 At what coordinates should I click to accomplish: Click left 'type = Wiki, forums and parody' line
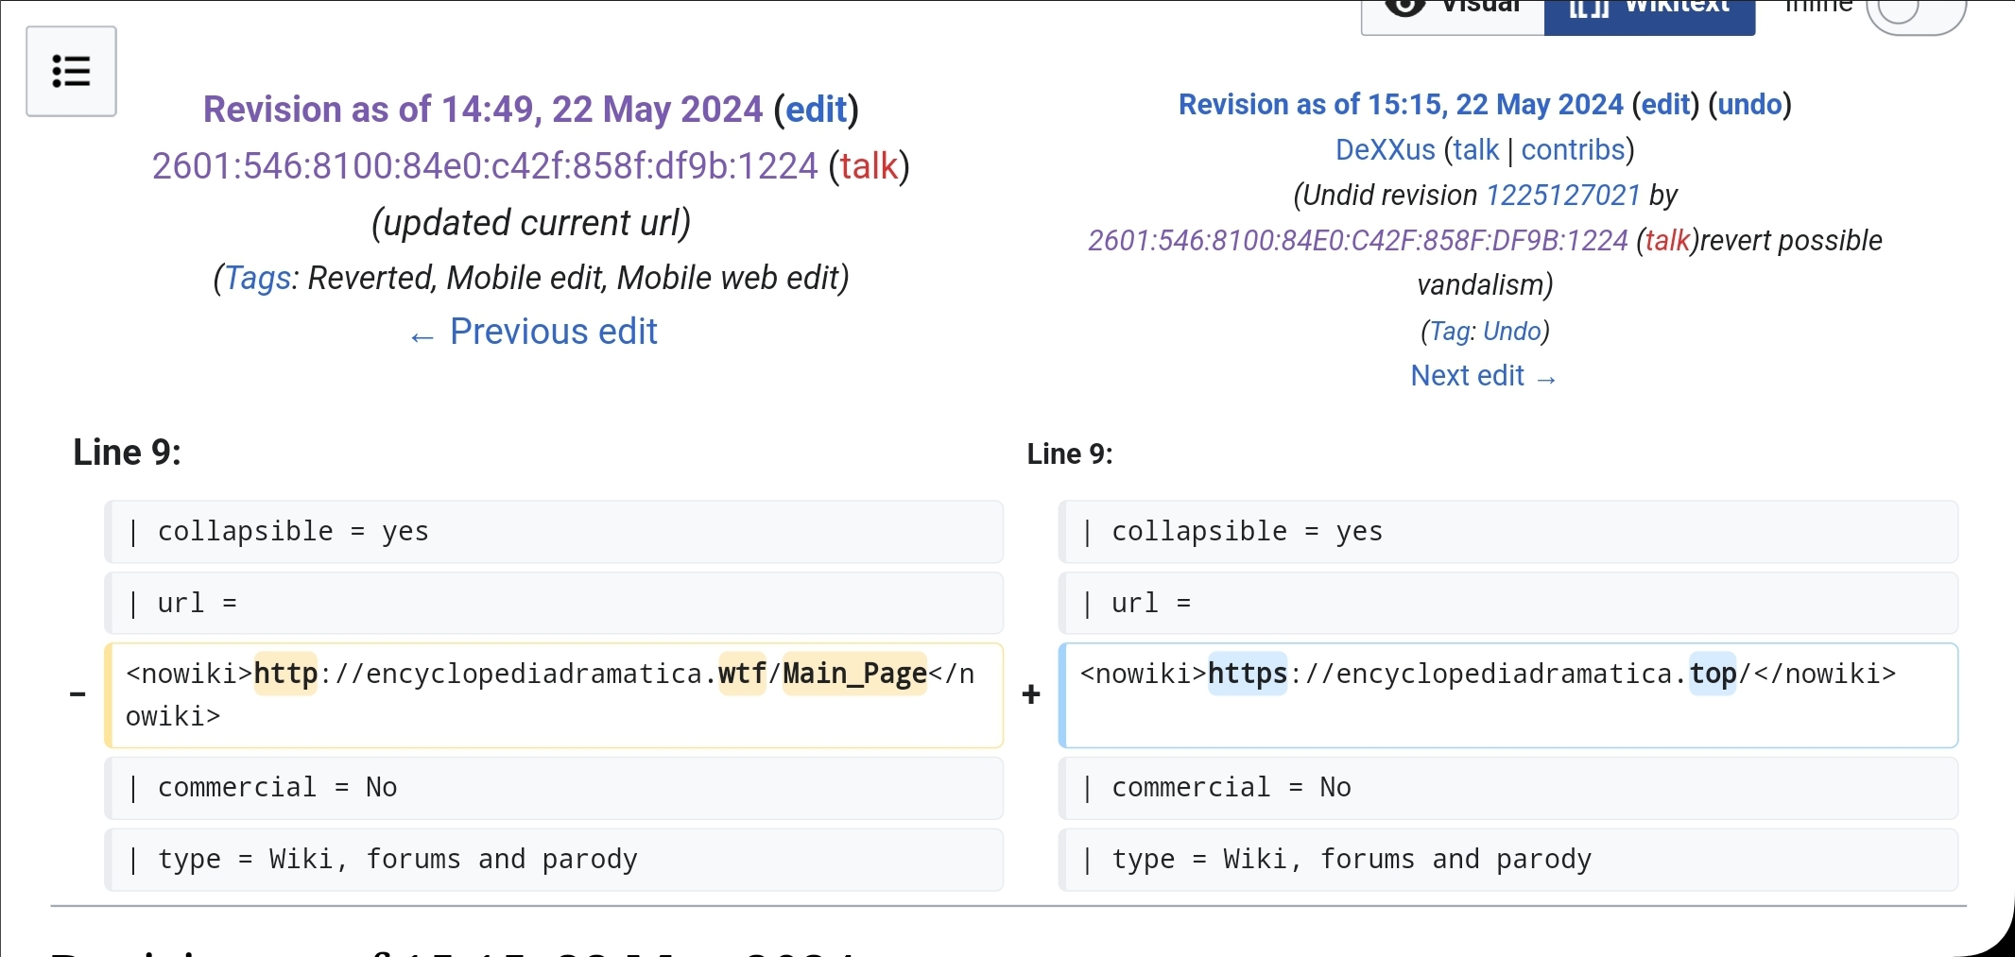pyautogui.click(x=554, y=860)
